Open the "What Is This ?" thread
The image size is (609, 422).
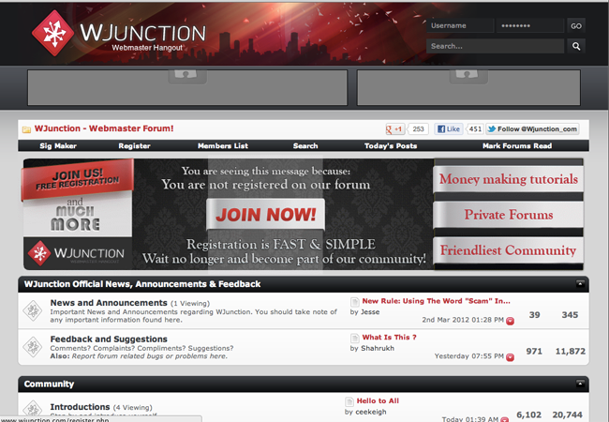coord(389,337)
